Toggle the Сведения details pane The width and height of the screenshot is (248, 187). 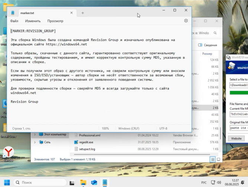pos(208,45)
